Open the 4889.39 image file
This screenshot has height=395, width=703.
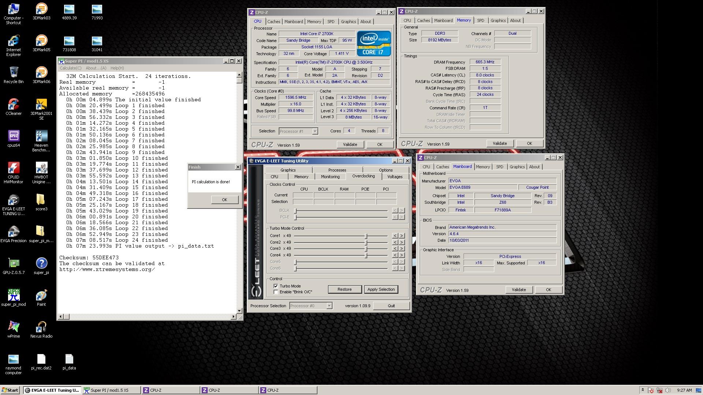(69, 12)
